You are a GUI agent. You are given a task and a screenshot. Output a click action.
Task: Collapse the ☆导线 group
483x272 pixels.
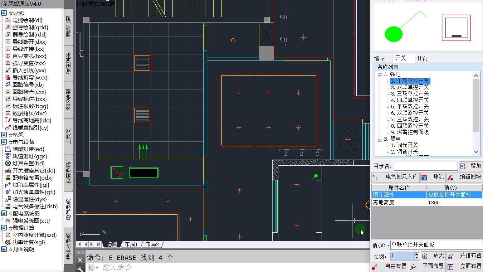pos(4,13)
